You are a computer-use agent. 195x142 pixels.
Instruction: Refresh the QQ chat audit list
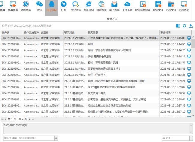tap(184, 26)
